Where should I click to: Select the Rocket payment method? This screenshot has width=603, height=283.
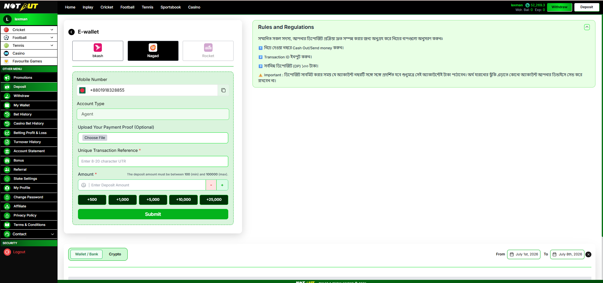208,51
